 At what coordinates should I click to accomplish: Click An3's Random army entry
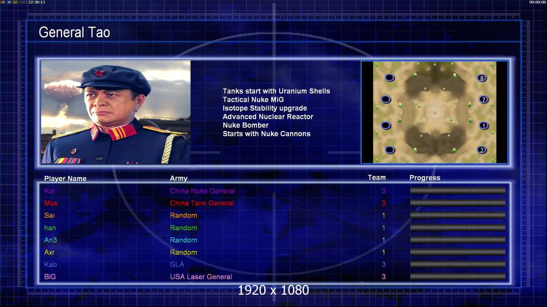[x=184, y=240]
